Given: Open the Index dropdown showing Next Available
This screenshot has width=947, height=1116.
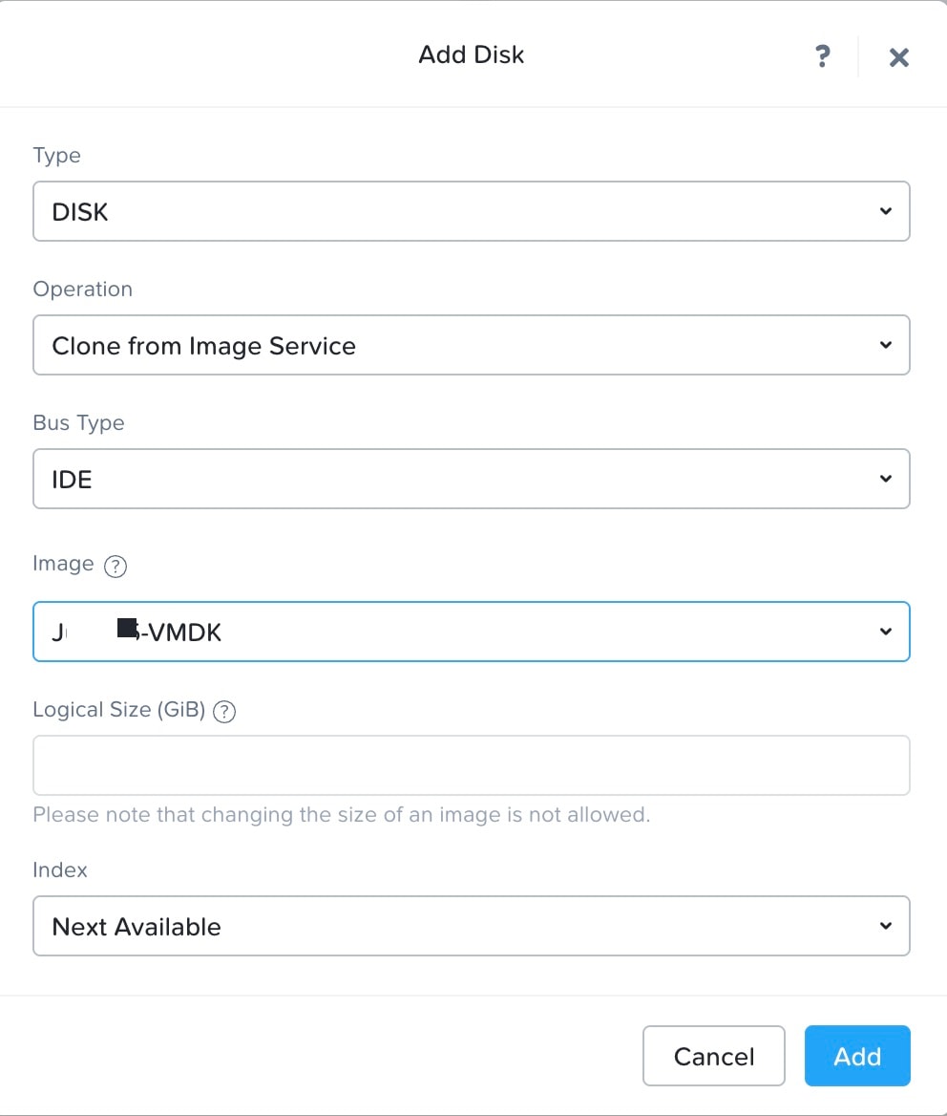Looking at the screenshot, I should (472, 926).
